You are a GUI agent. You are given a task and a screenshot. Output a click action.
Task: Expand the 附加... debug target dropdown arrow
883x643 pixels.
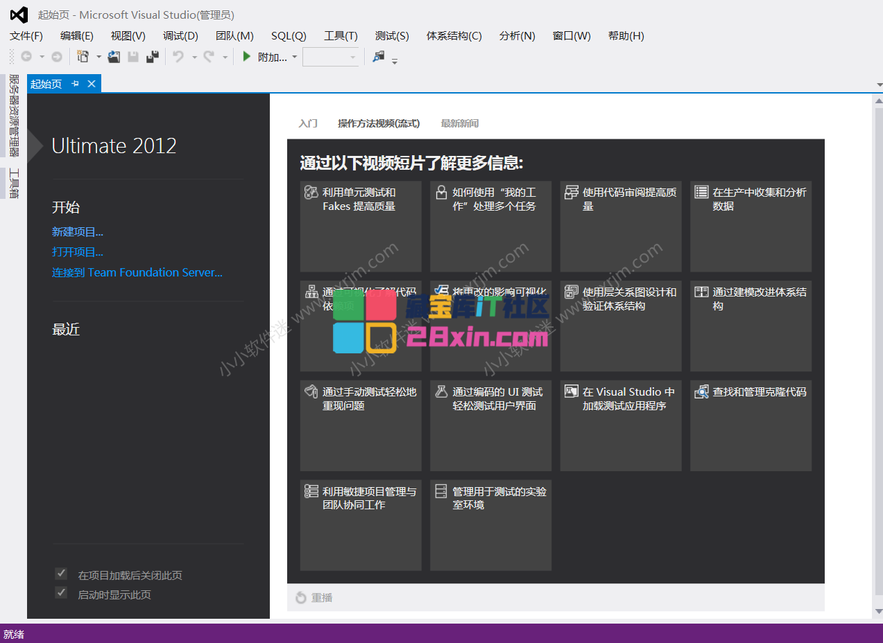(295, 57)
